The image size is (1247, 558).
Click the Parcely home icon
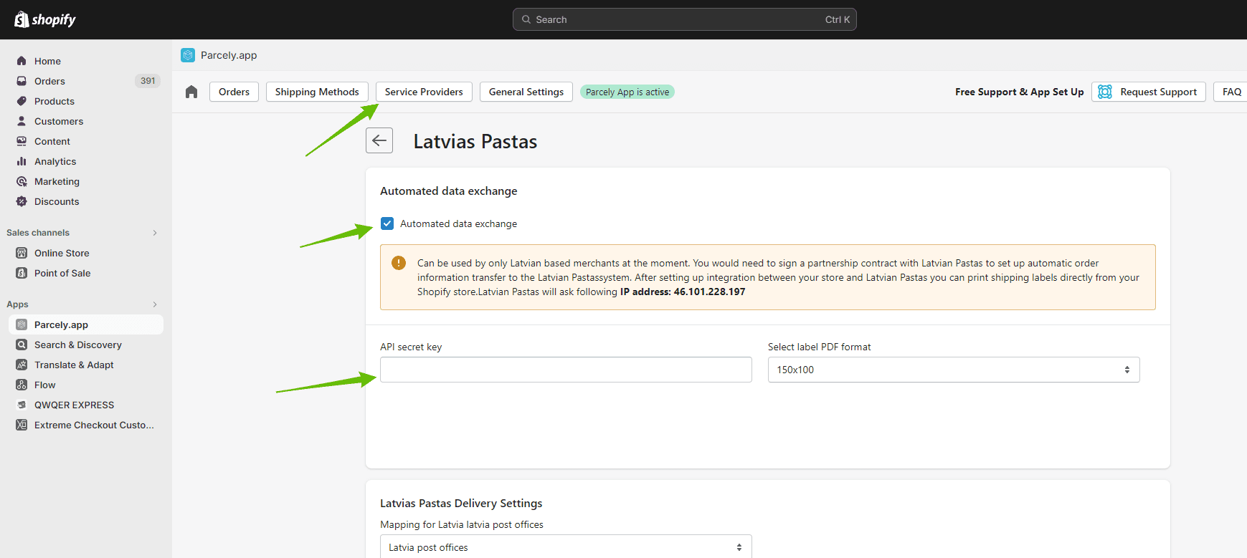click(191, 92)
